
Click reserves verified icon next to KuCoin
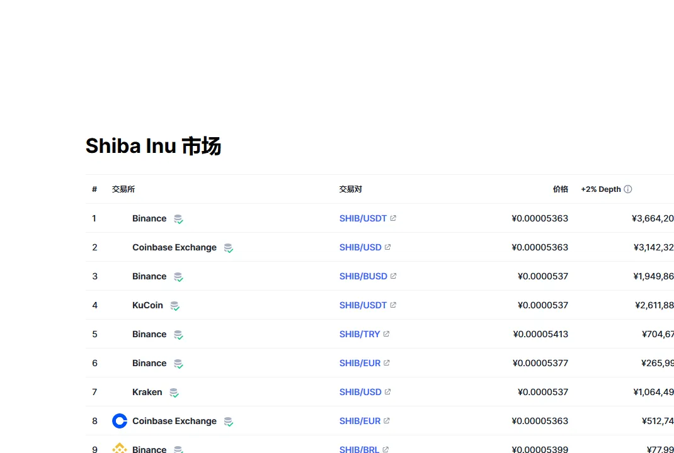174,306
